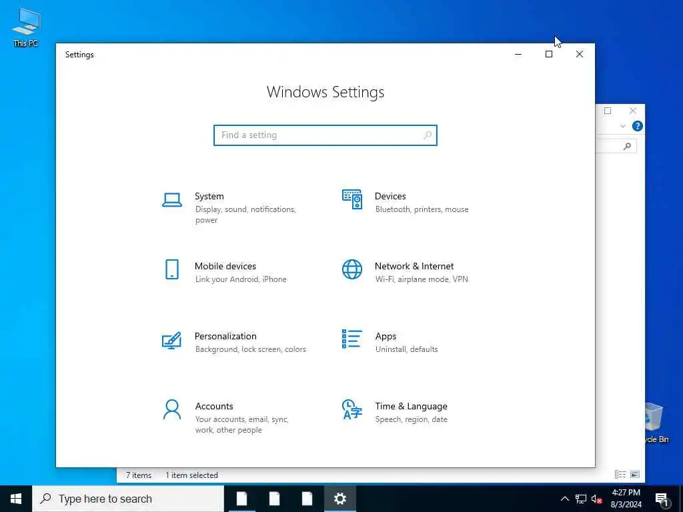Click the taskbar 'Type here to search' box
The width and height of the screenshot is (683, 512).
pos(128,499)
